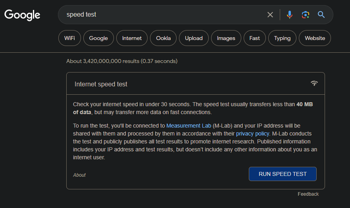Select the Typing filter chip

(283, 38)
